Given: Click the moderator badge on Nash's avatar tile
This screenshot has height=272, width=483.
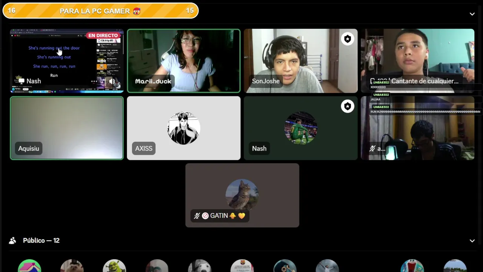Looking at the screenshot, I should [x=348, y=106].
